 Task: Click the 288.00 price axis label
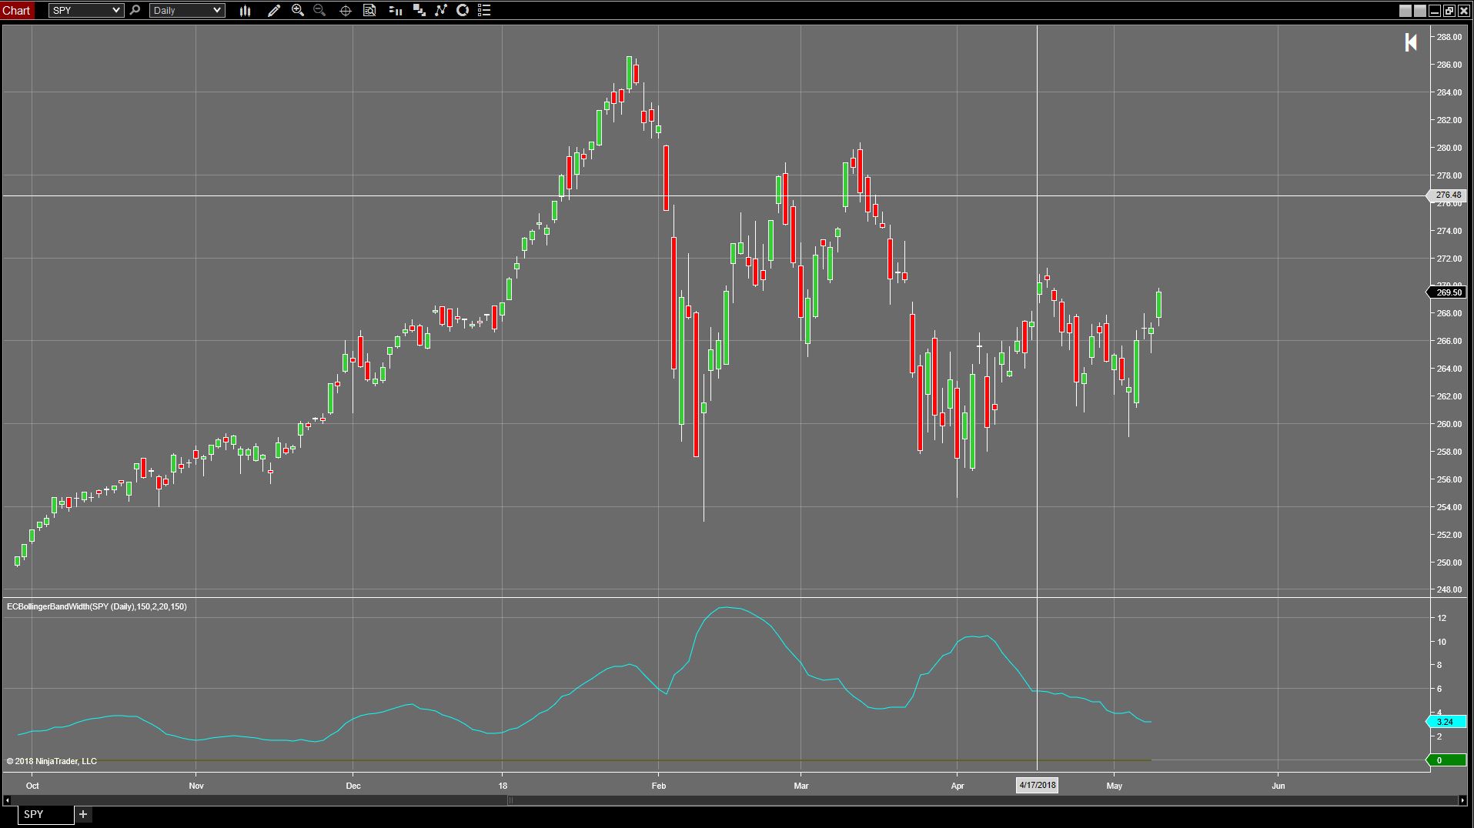pos(1449,37)
